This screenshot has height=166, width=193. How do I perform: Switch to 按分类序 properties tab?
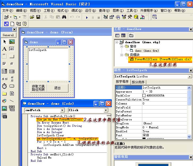pyautogui.click(x=138, y=82)
